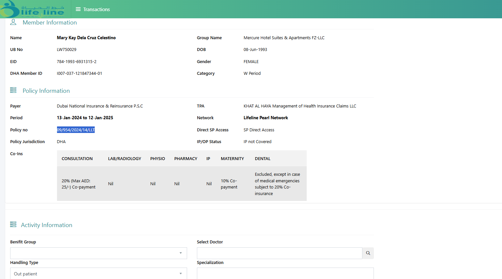Click the Select Doctor input field
Image resolution: width=502 pixels, height=279 pixels.
point(279,253)
